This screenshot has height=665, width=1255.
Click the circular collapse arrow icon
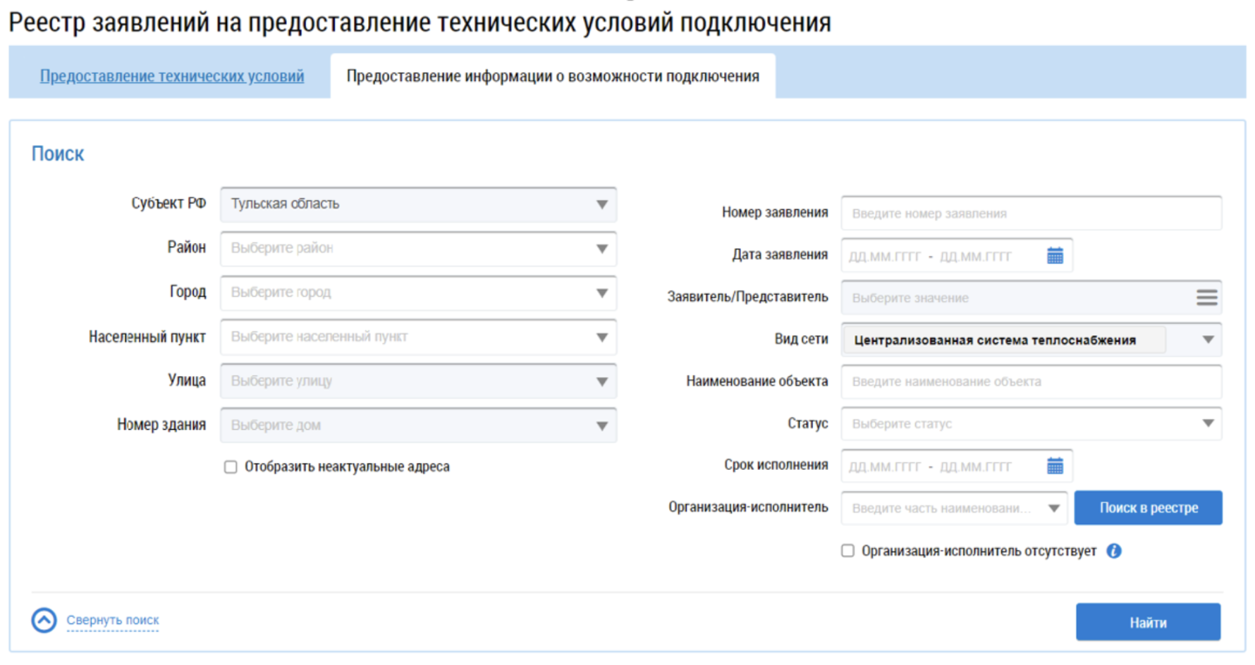44,620
